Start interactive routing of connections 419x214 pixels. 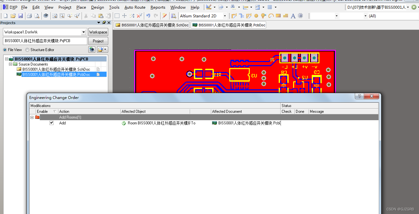pyautogui.click(x=234, y=16)
